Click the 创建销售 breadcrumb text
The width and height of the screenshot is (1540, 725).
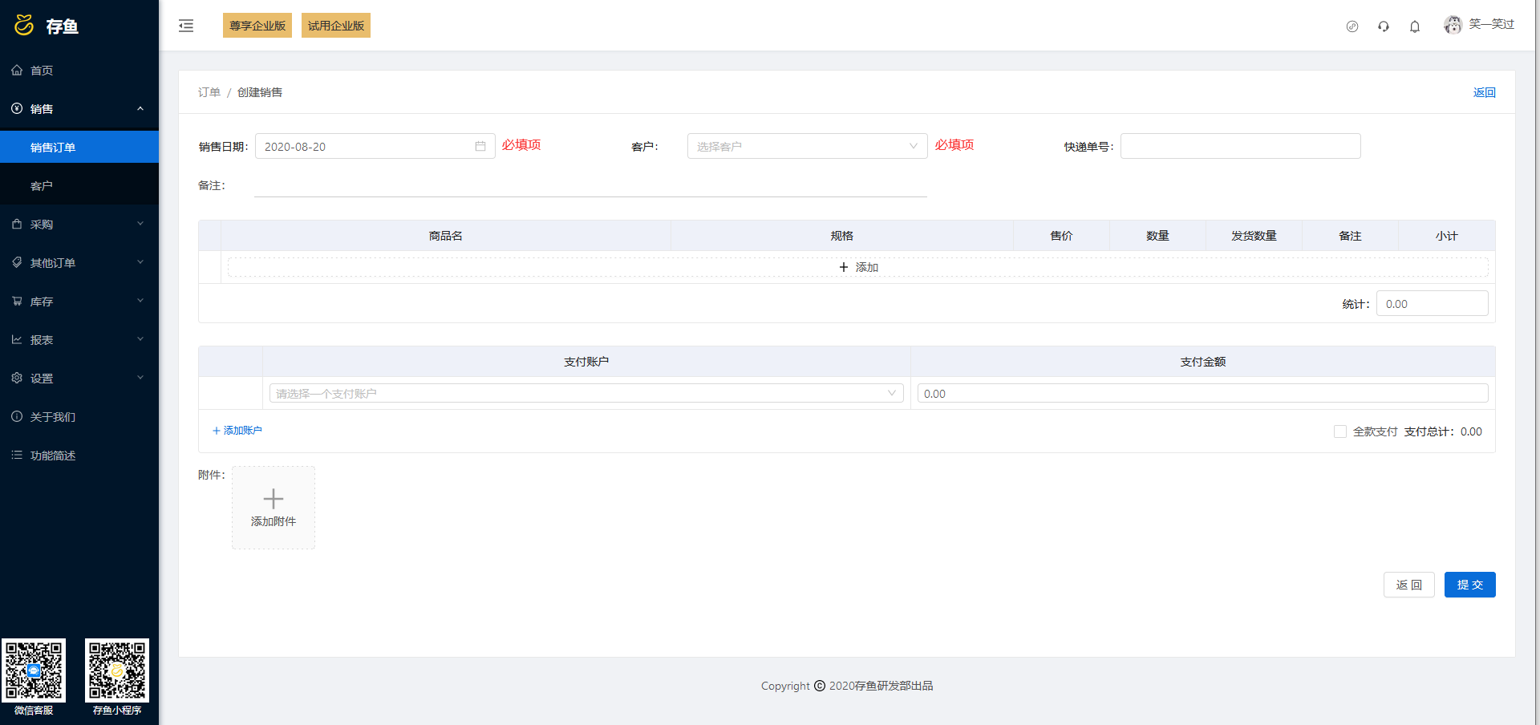click(260, 92)
